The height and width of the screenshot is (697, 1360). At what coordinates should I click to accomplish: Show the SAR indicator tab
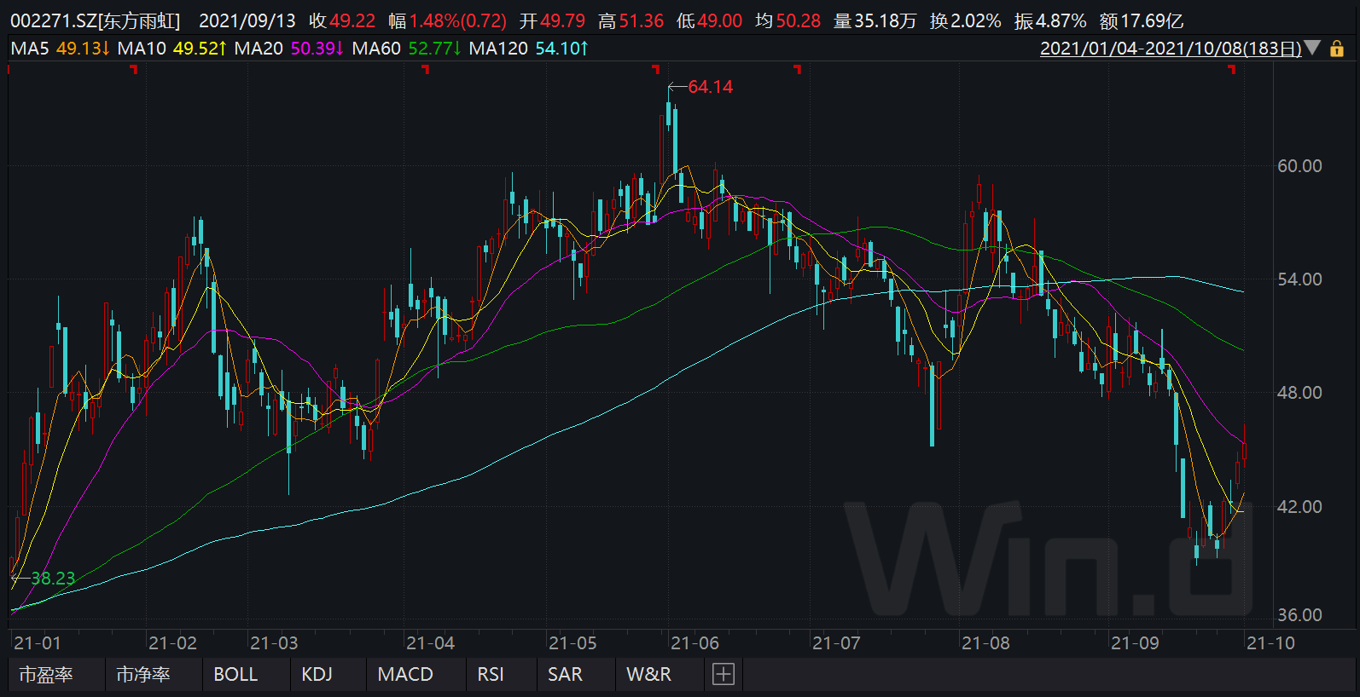(x=565, y=674)
